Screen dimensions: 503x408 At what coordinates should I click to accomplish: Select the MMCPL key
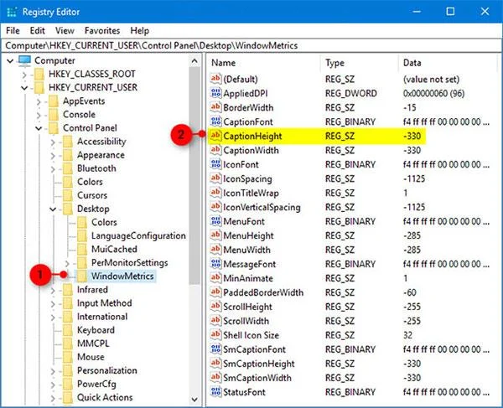click(93, 343)
